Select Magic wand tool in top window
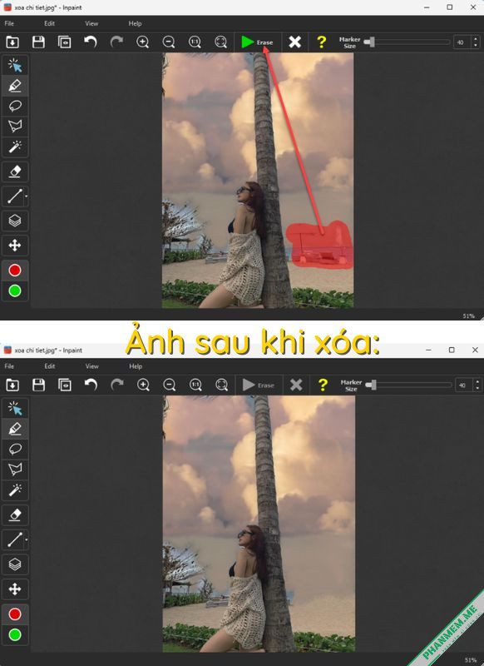Screen dimensions: 484x666 pyautogui.click(x=15, y=147)
